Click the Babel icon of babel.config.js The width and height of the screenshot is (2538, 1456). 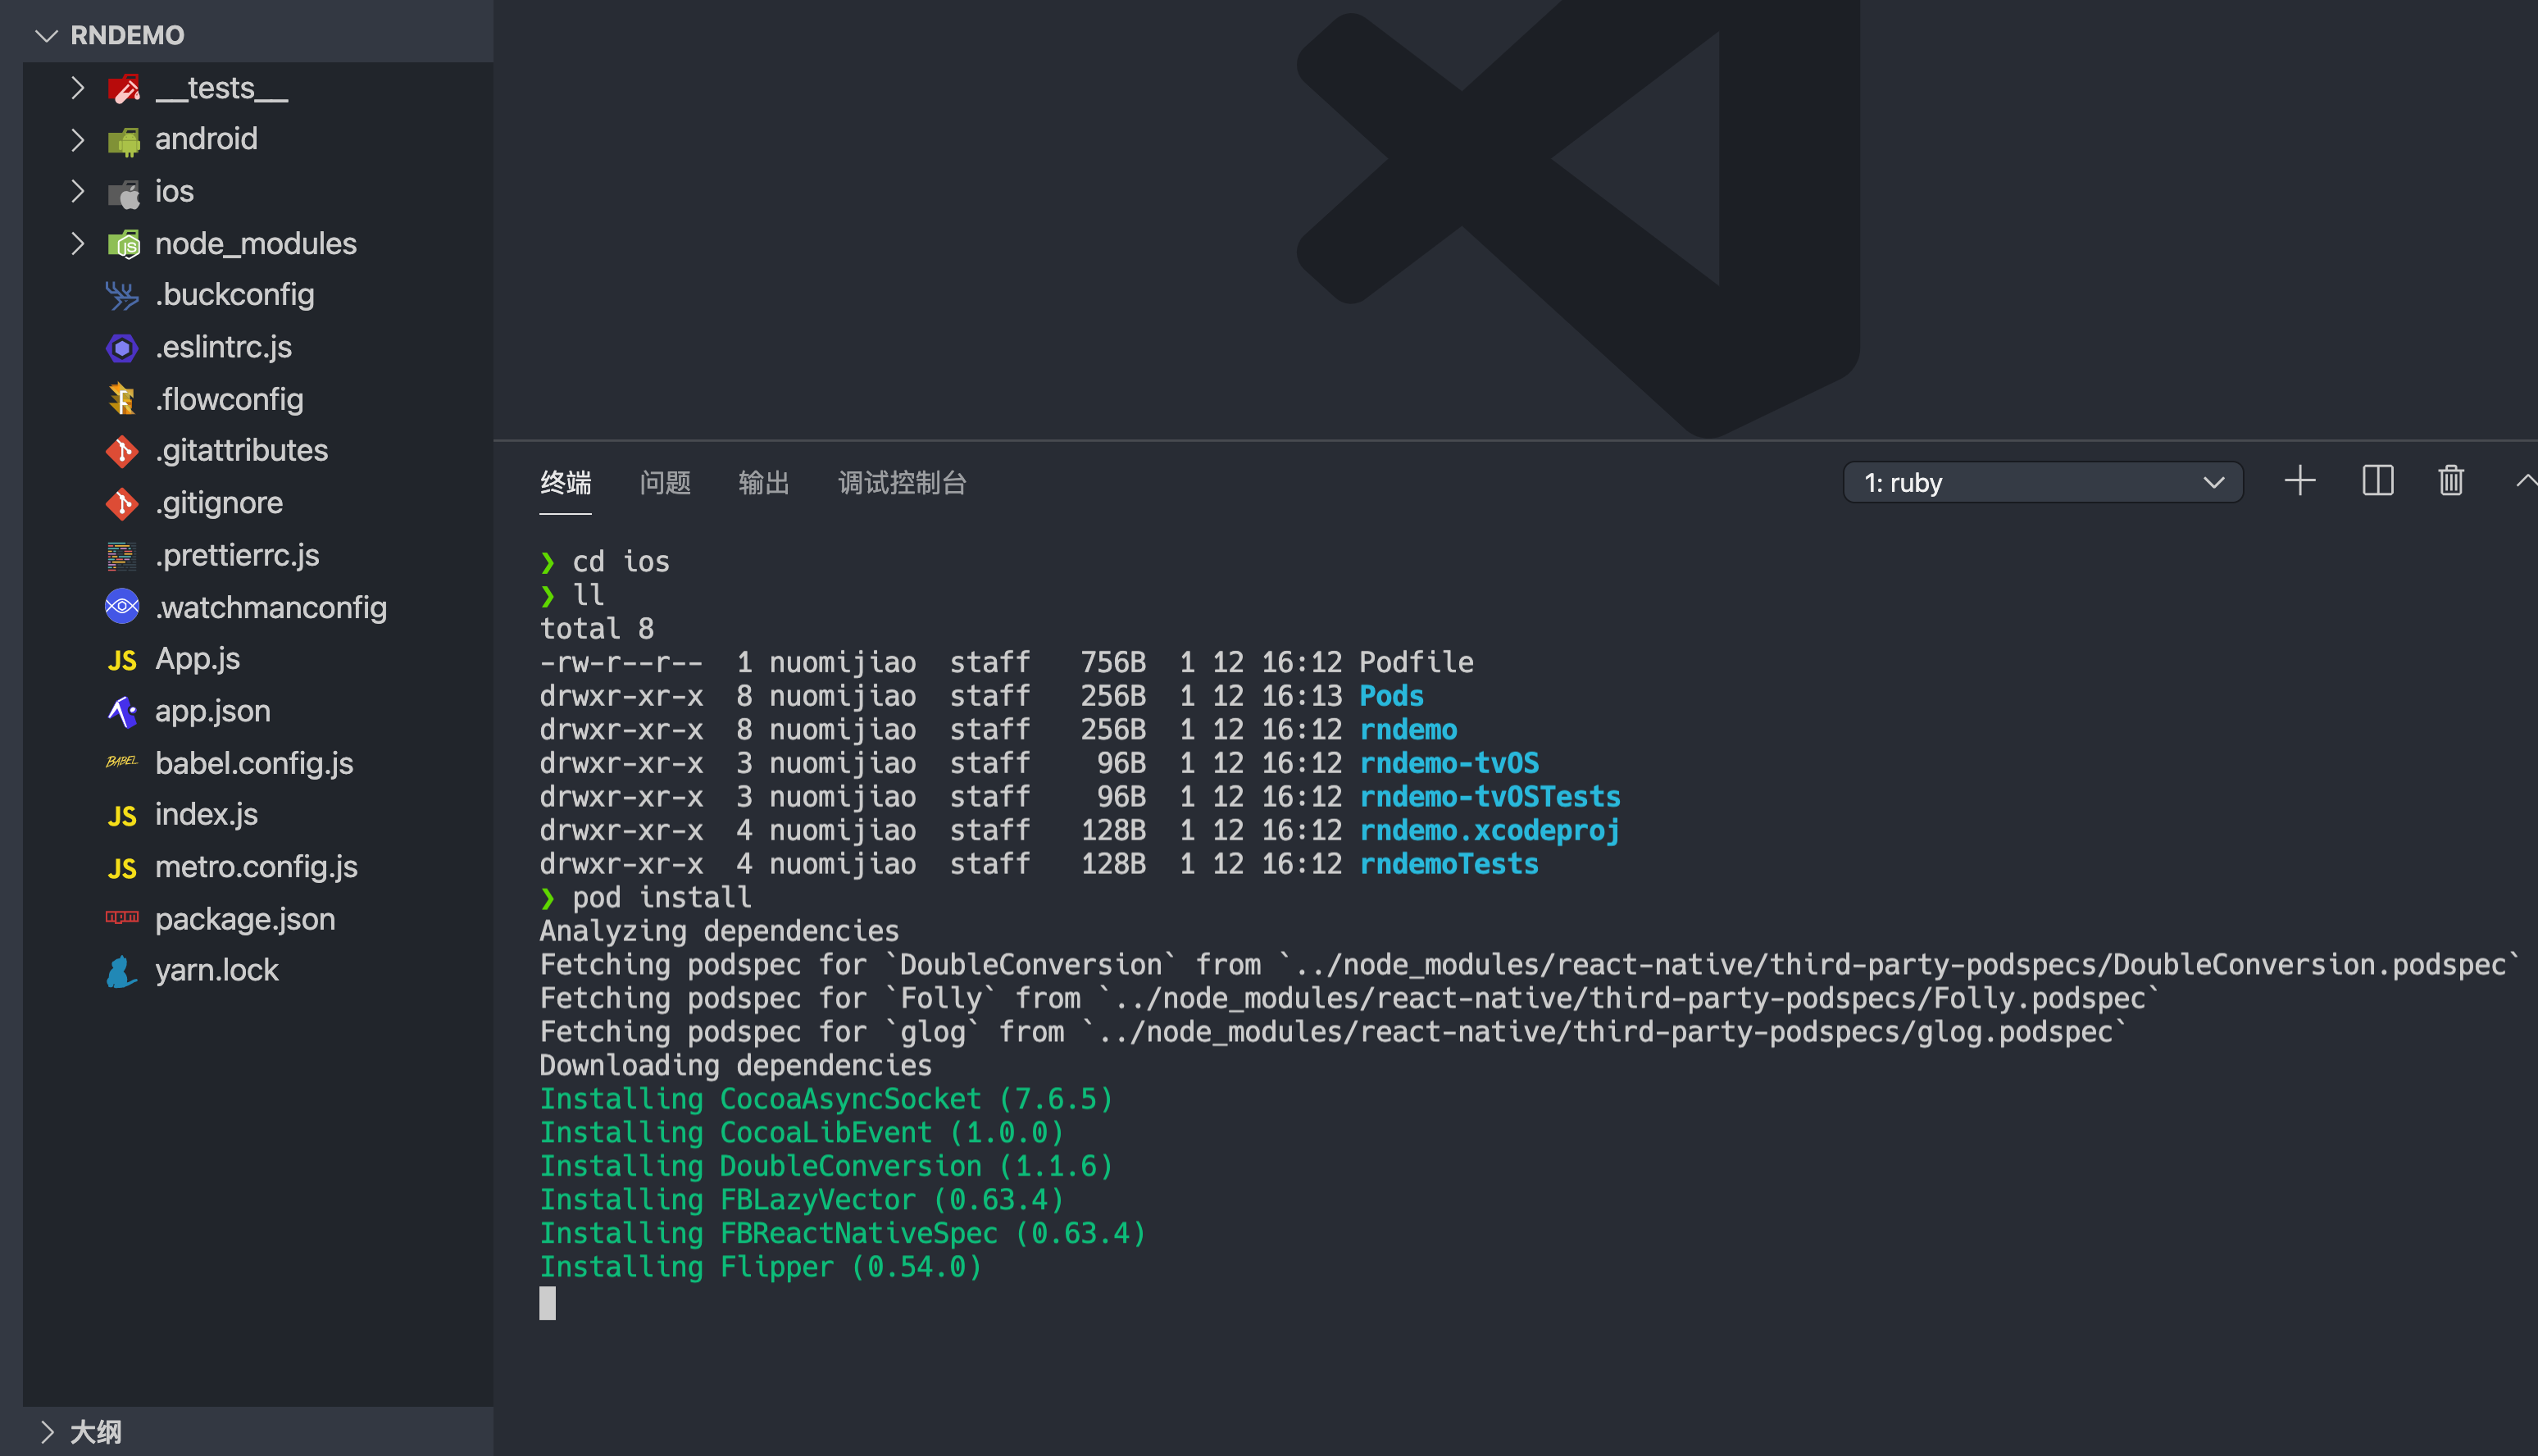[x=122, y=763]
